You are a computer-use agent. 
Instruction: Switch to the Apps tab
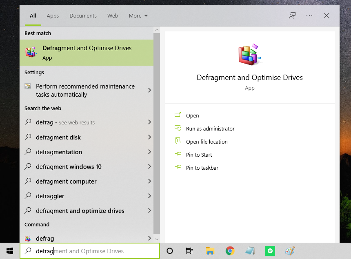pyautogui.click(x=53, y=15)
